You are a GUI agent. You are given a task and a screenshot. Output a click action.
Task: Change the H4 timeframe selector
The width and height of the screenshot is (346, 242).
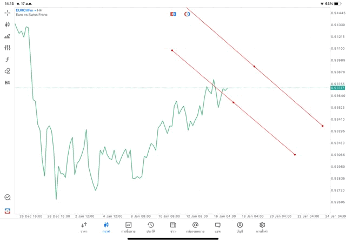[x=8, y=83]
